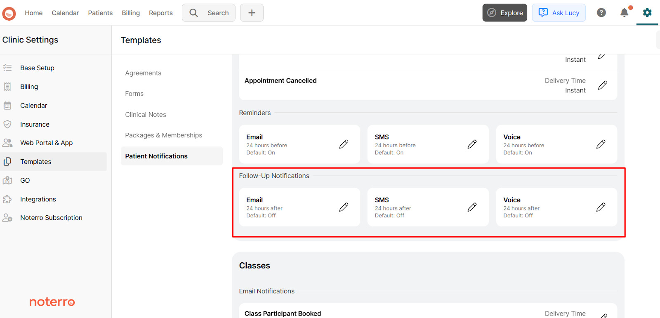Open Patients in top navigation

(100, 13)
